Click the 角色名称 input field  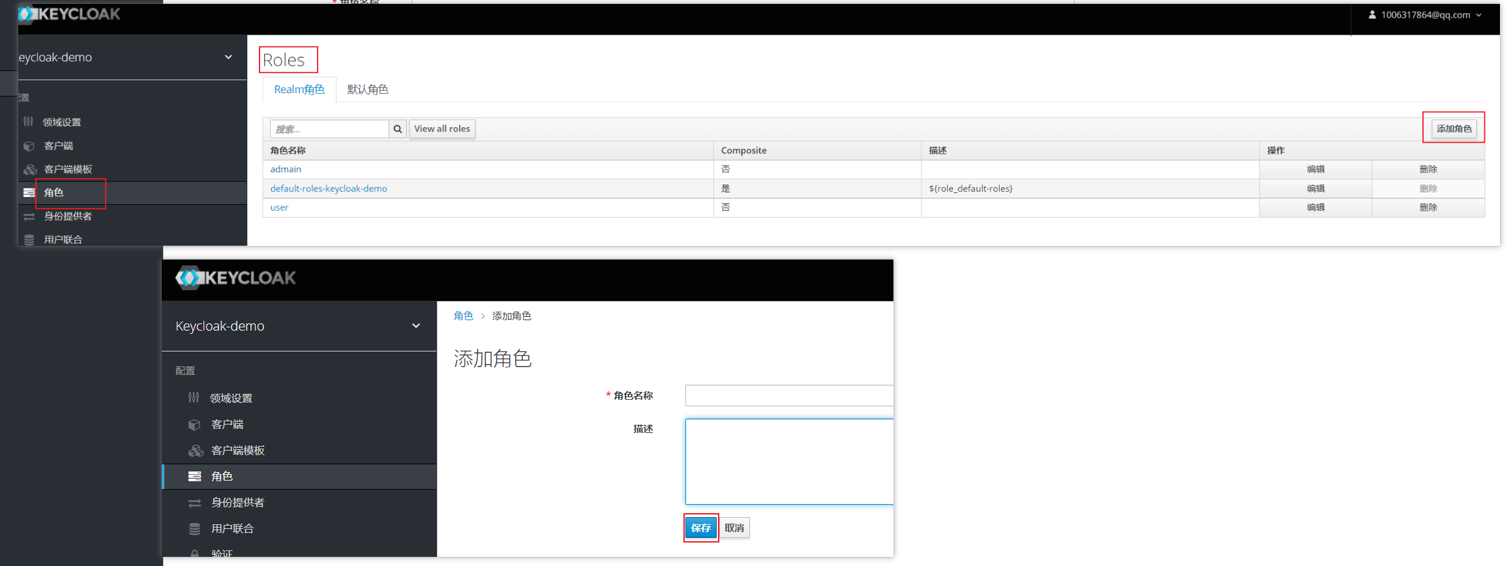pyautogui.click(x=789, y=395)
